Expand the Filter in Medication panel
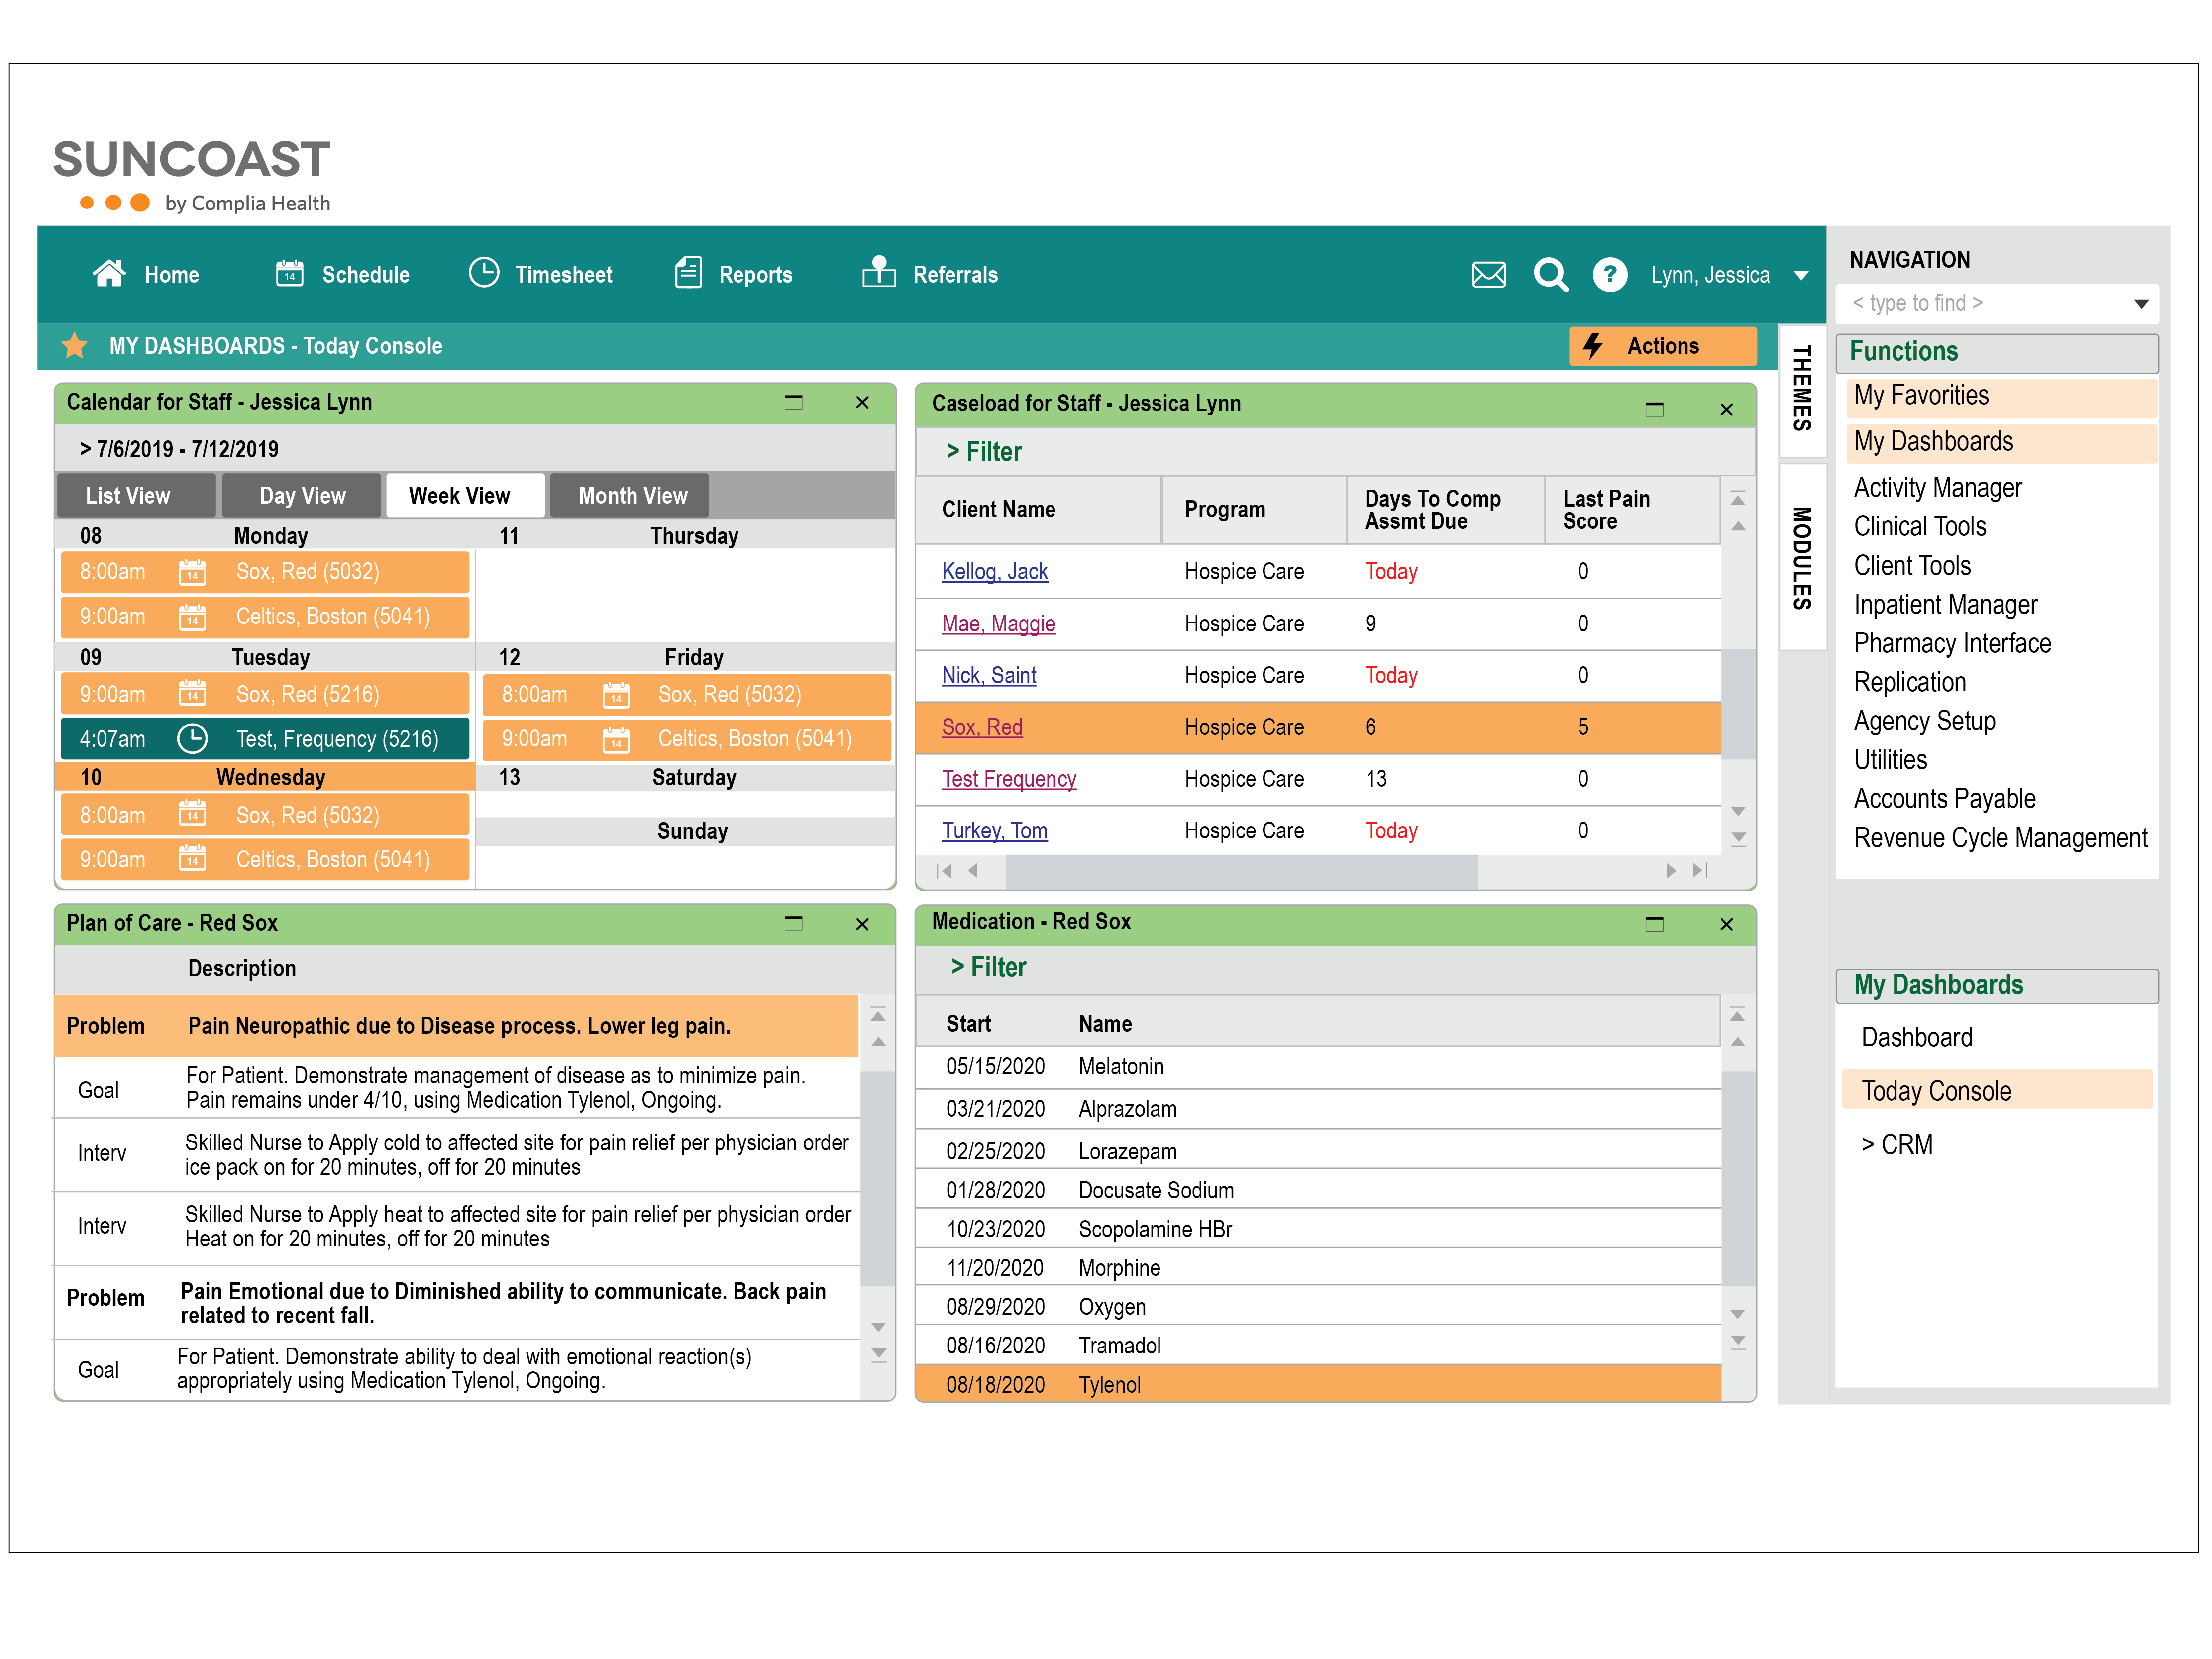This screenshot has width=2212, height=1659. coord(989,967)
